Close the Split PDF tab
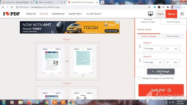The width and height of the screenshot is (187, 105). coord(97,2)
